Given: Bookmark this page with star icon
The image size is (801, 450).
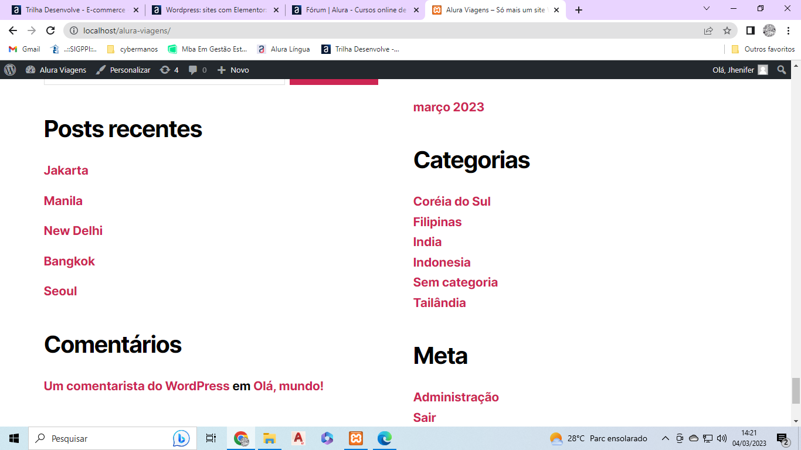Looking at the screenshot, I should click(727, 30).
